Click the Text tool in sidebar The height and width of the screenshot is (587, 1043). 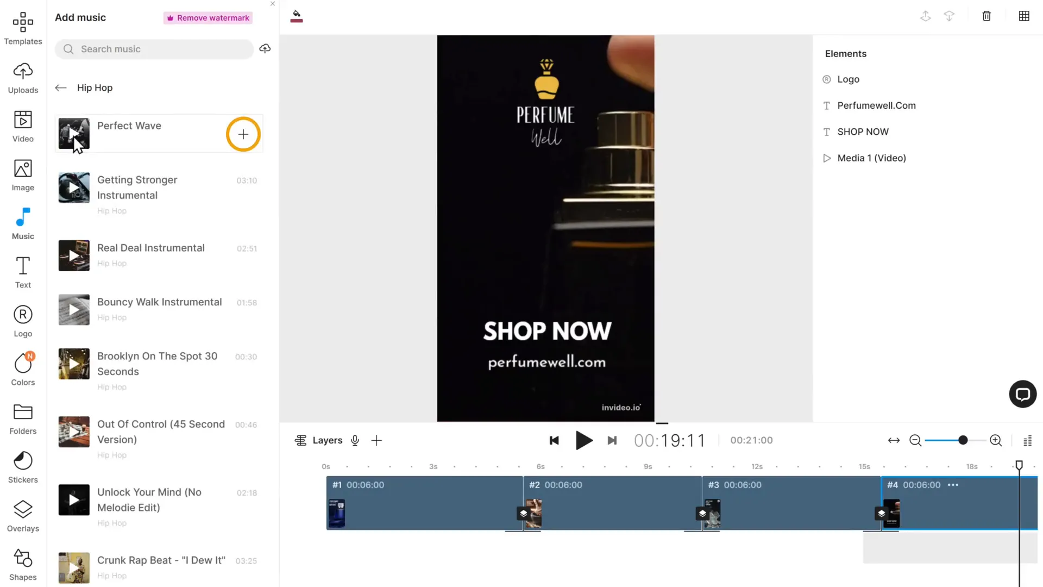click(x=23, y=275)
